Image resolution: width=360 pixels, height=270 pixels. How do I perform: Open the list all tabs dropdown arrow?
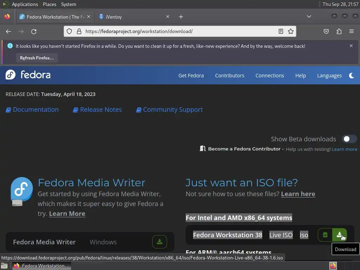pos(309,17)
